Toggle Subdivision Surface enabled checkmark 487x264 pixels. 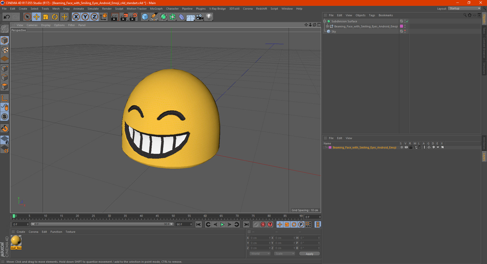click(x=407, y=21)
